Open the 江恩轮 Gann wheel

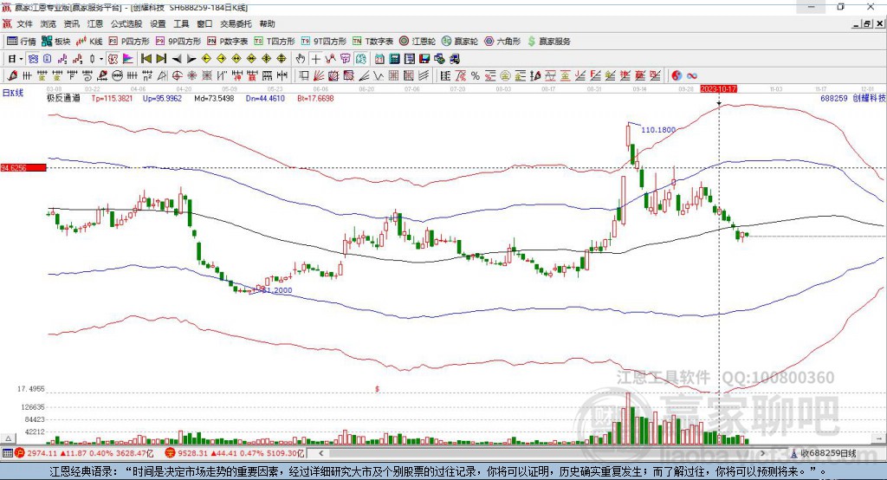click(x=418, y=42)
